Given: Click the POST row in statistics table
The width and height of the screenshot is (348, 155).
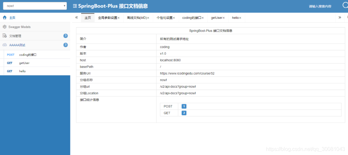Looking at the screenshot, I should pos(251,106).
